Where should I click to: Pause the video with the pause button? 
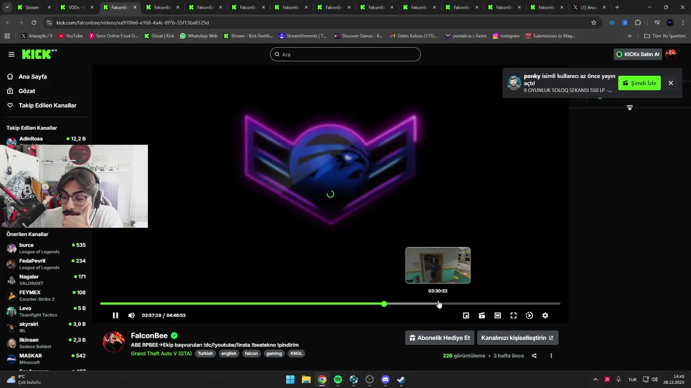pos(116,315)
